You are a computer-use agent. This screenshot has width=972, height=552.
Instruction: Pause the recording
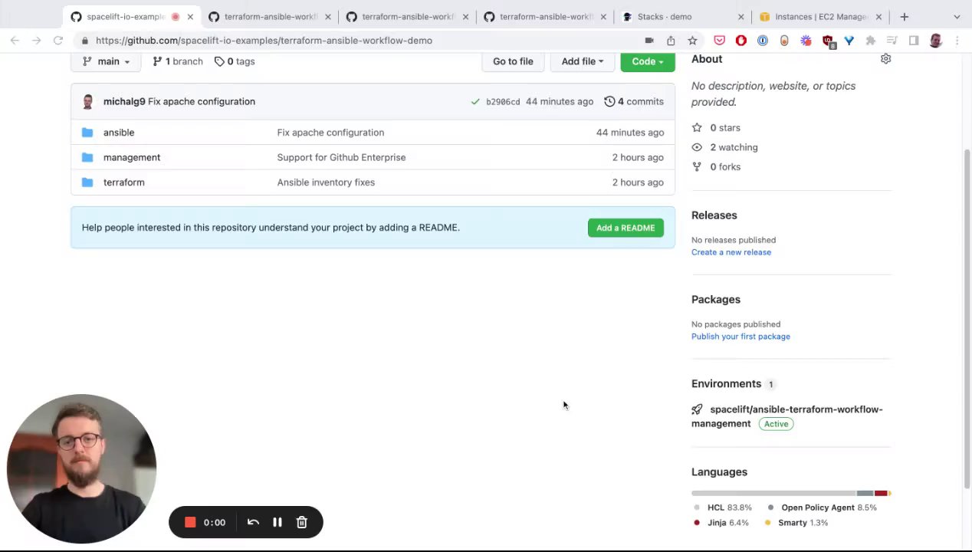click(277, 523)
